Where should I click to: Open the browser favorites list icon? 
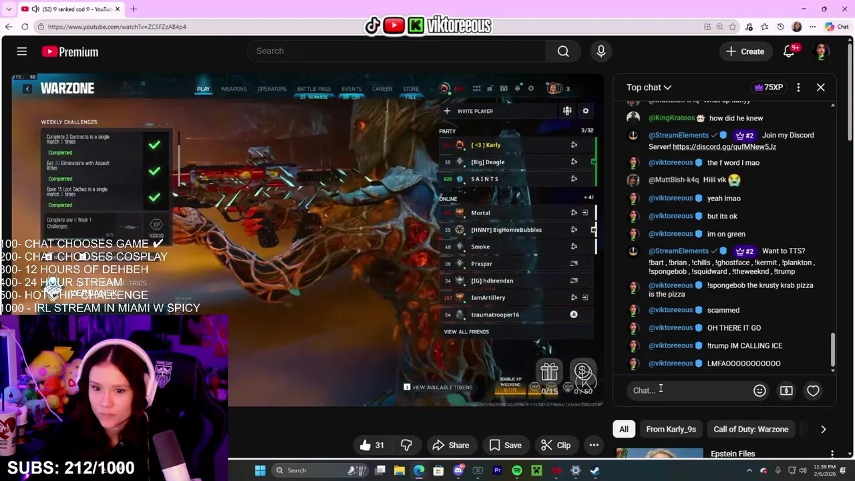765,27
